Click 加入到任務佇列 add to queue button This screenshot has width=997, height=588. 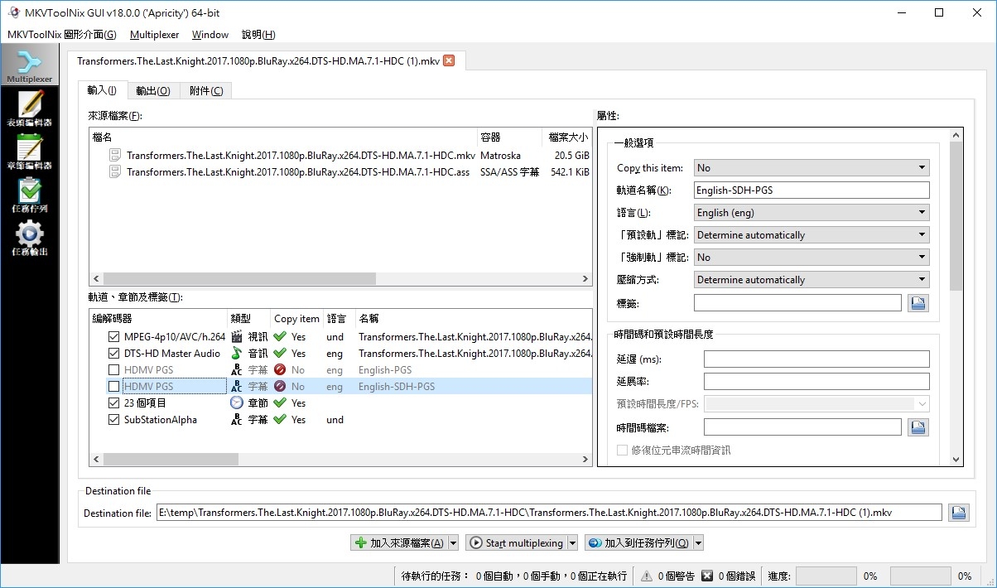click(x=638, y=543)
